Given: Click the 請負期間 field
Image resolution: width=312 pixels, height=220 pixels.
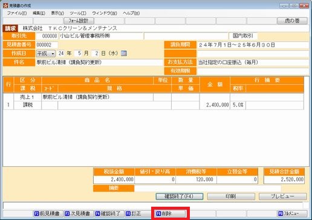Looking at the screenshot, I should tap(253, 45).
